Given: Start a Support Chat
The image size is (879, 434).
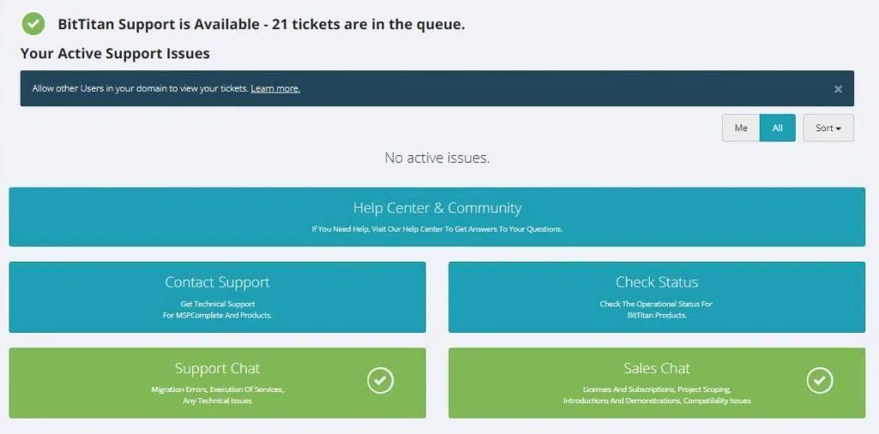Looking at the screenshot, I should click(x=217, y=369).
